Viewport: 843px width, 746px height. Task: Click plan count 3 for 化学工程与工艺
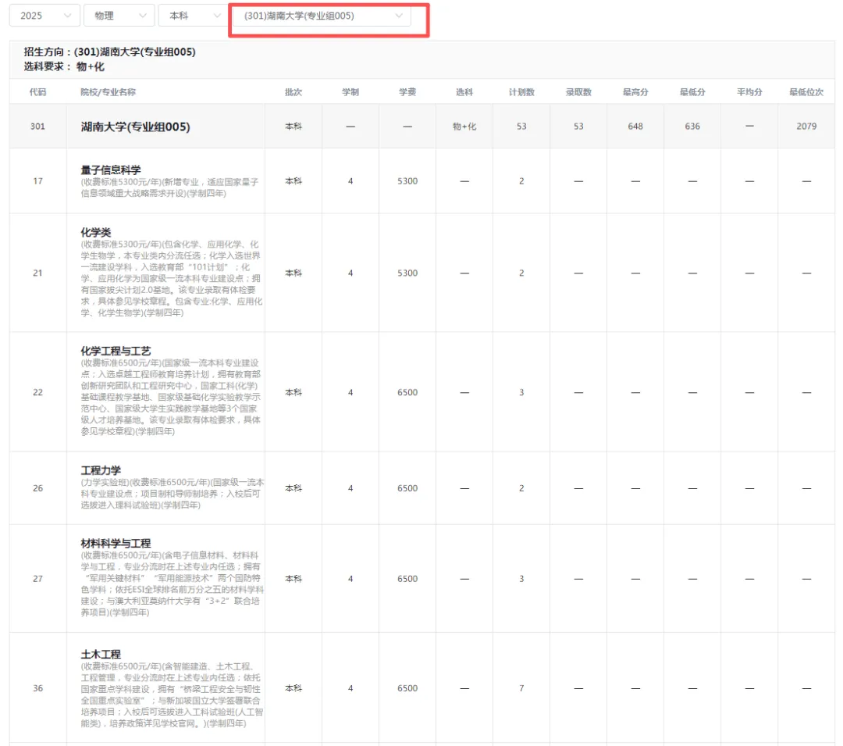(x=521, y=393)
